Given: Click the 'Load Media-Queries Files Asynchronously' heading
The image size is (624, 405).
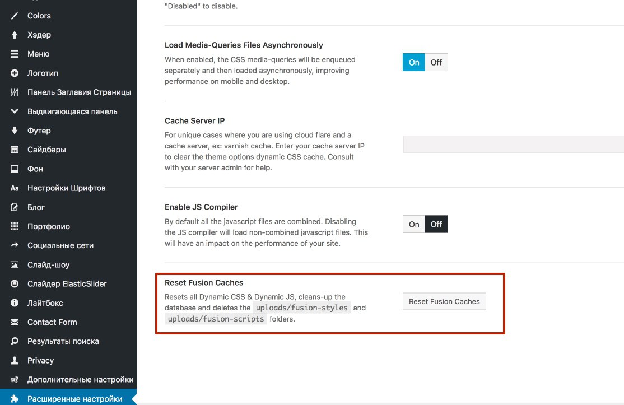Looking at the screenshot, I should 244,45.
